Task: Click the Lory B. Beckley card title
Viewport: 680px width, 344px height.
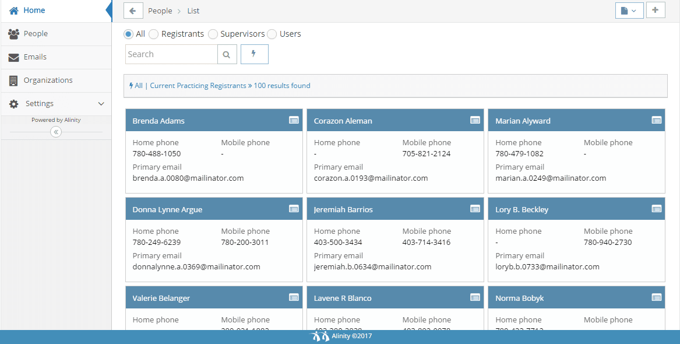Action: (522, 209)
